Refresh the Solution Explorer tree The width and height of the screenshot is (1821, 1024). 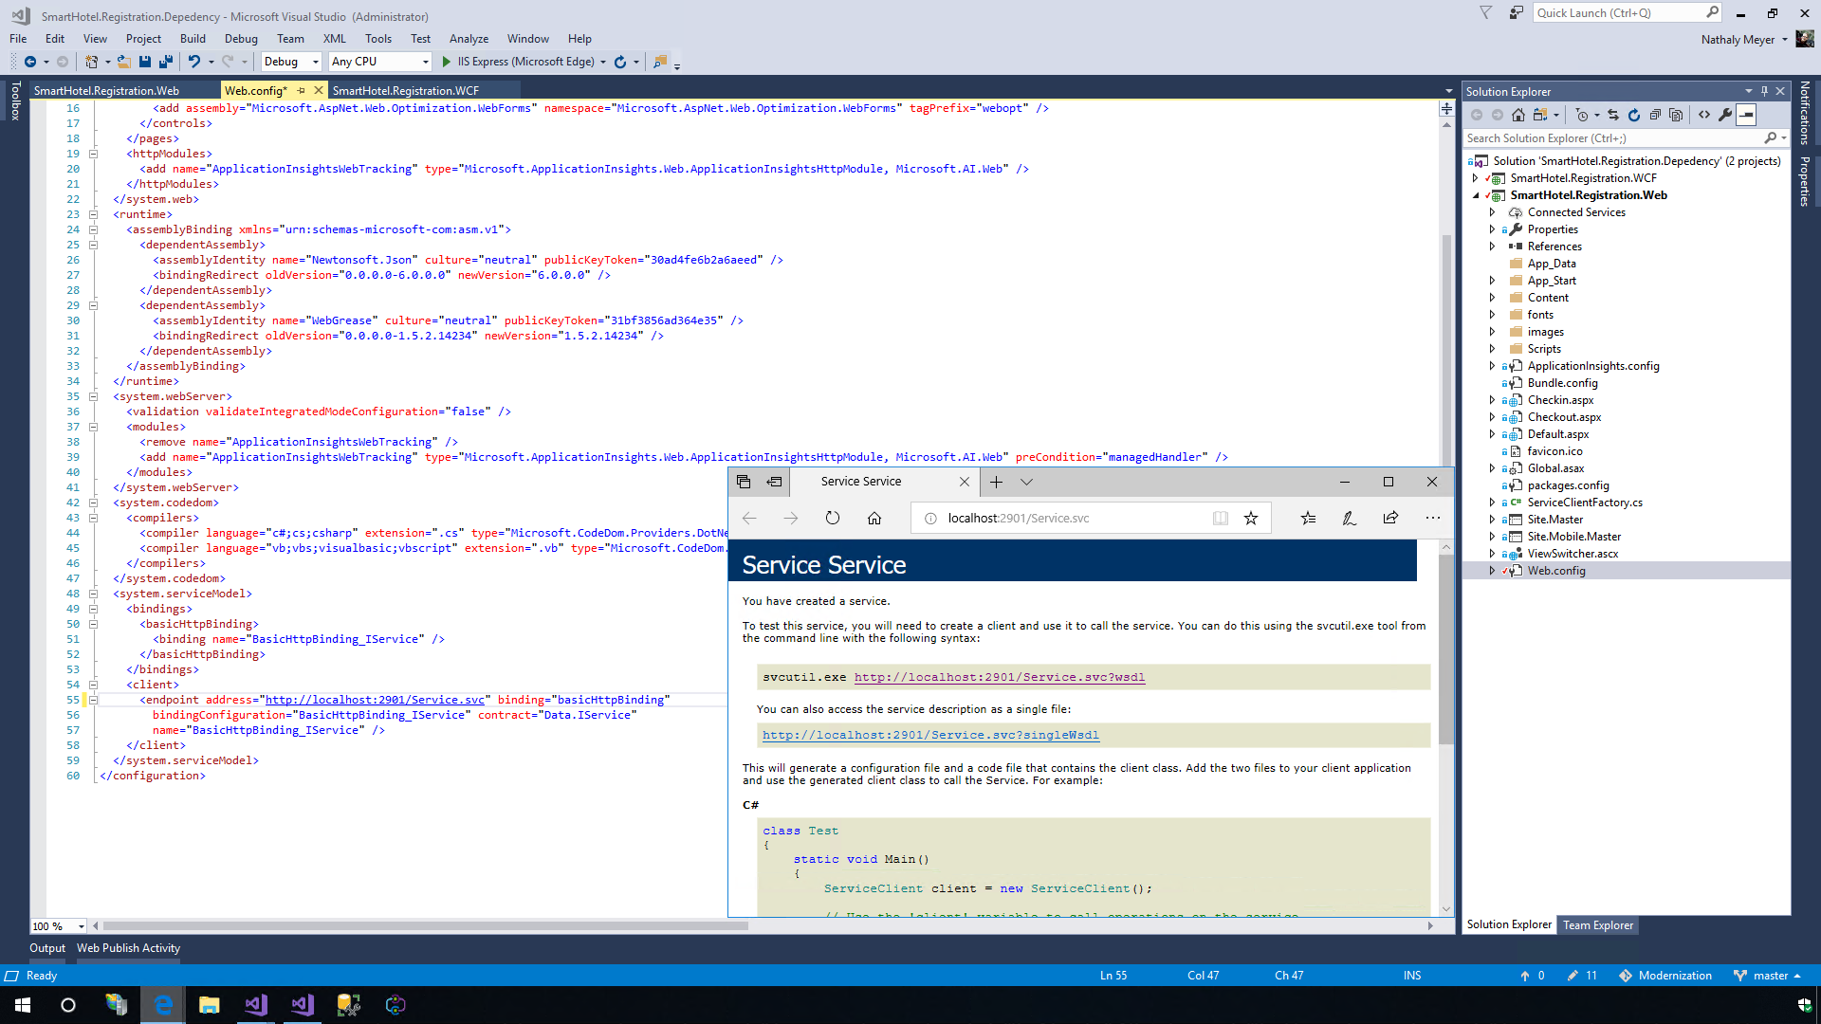click(1634, 115)
